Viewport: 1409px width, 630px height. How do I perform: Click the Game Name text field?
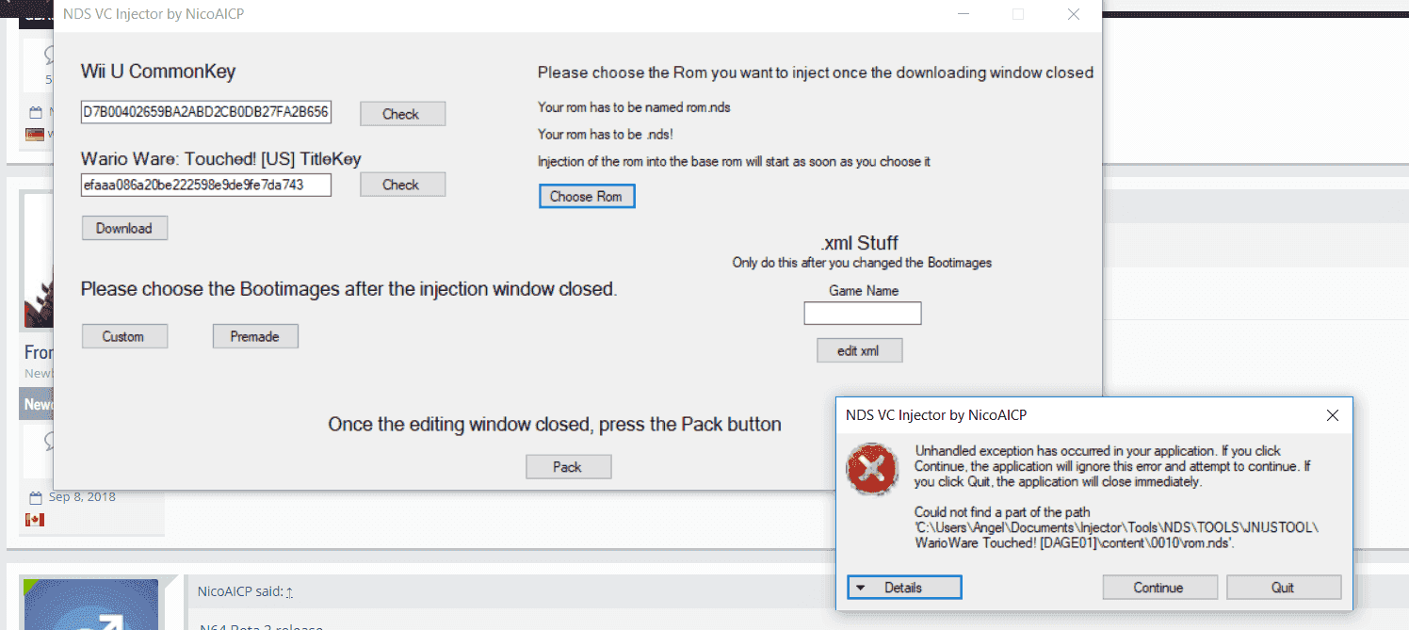863,313
